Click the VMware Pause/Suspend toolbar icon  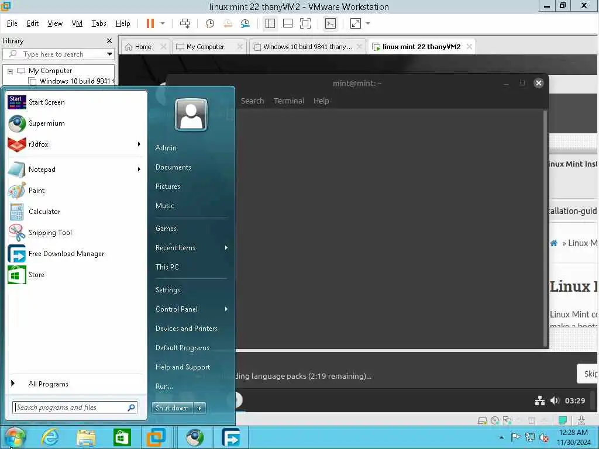[x=150, y=23]
